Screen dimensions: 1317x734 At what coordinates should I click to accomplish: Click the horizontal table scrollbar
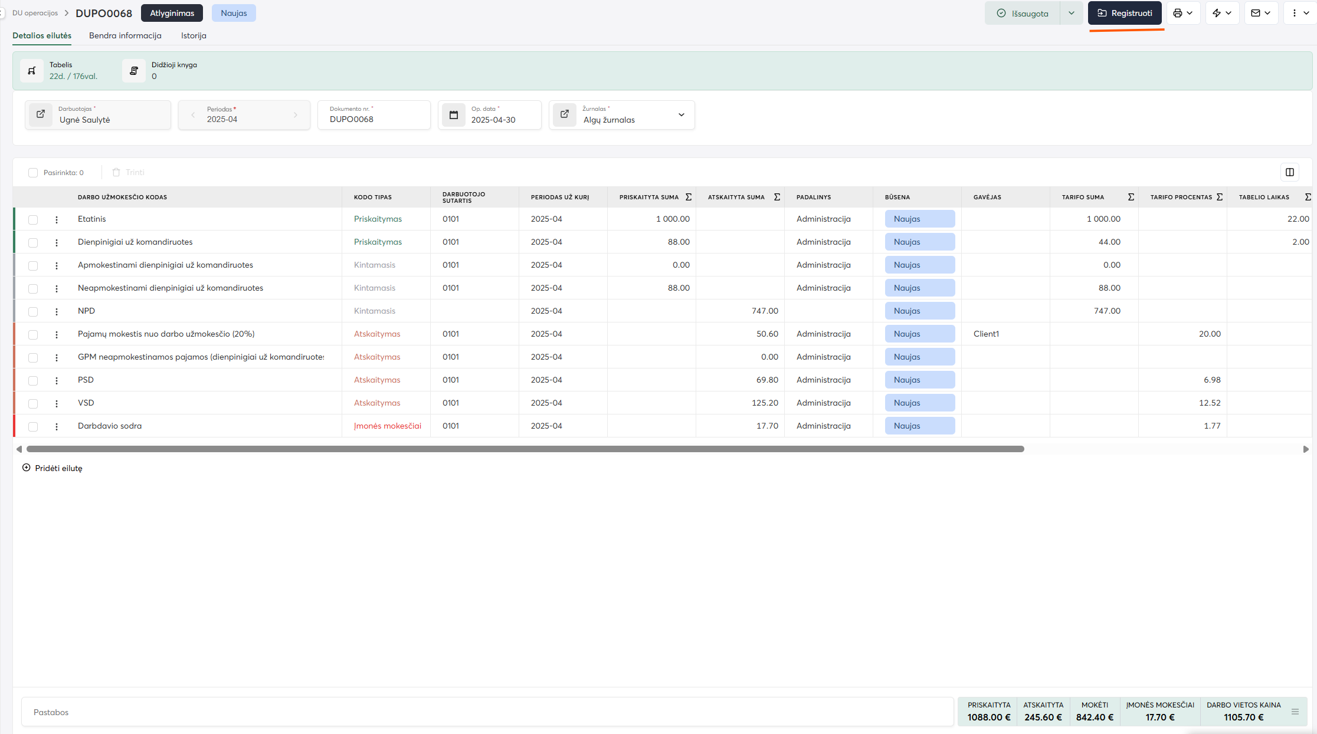point(525,449)
